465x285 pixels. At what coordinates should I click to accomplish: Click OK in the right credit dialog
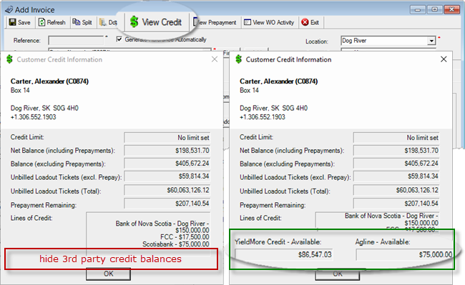pos(338,274)
